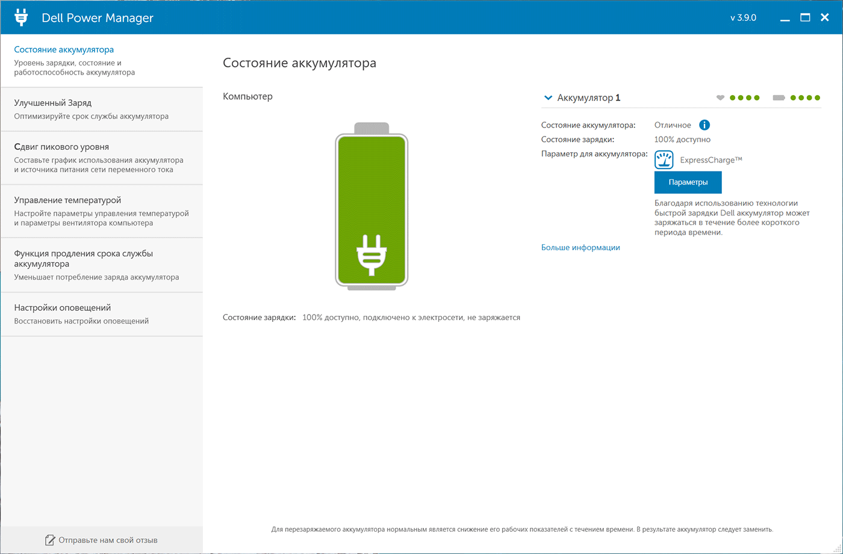Viewport: 843px width, 554px height.
Task: Click the footer note about rechargeable battery
Action: coord(522,529)
